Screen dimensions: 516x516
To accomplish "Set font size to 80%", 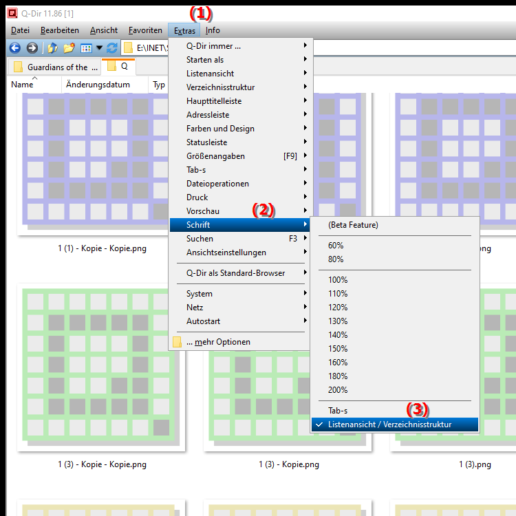I will pos(395,259).
